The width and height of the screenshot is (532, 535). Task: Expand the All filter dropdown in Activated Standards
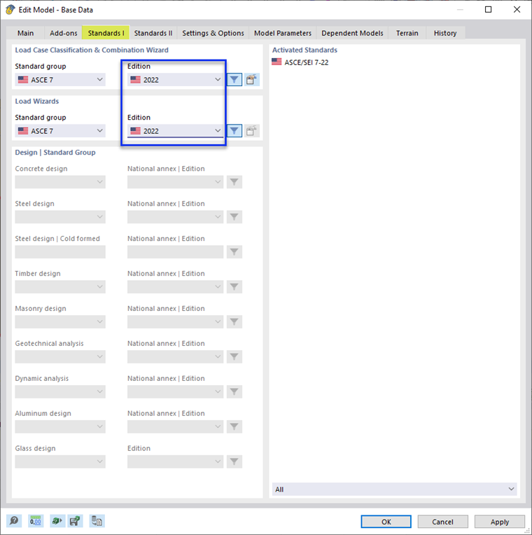click(x=395, y=489)
